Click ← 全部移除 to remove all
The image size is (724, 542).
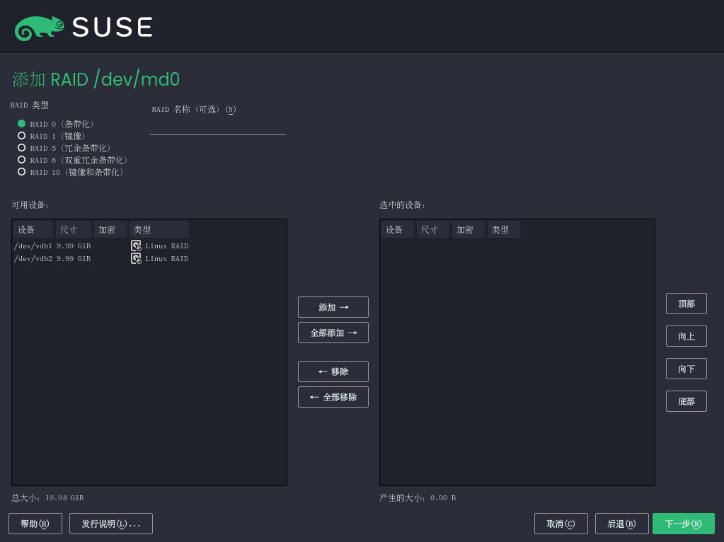click(333, 397)
